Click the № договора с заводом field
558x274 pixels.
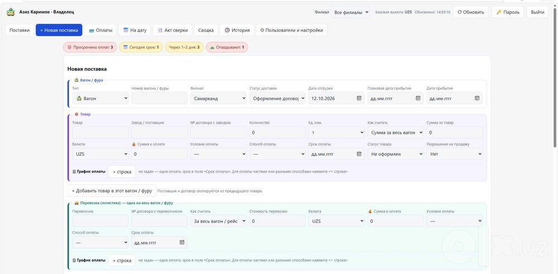coord(219,132)
